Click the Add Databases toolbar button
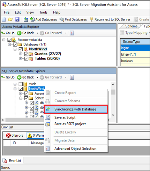This screenshot has width=150, height=171. (x=44, y=19)
